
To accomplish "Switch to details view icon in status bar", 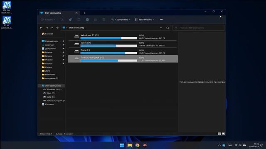I will (219, 134).
